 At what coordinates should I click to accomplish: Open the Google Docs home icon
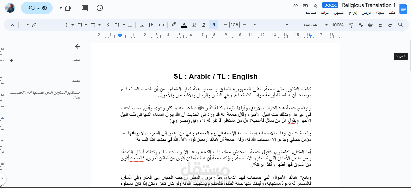[403, 9]
